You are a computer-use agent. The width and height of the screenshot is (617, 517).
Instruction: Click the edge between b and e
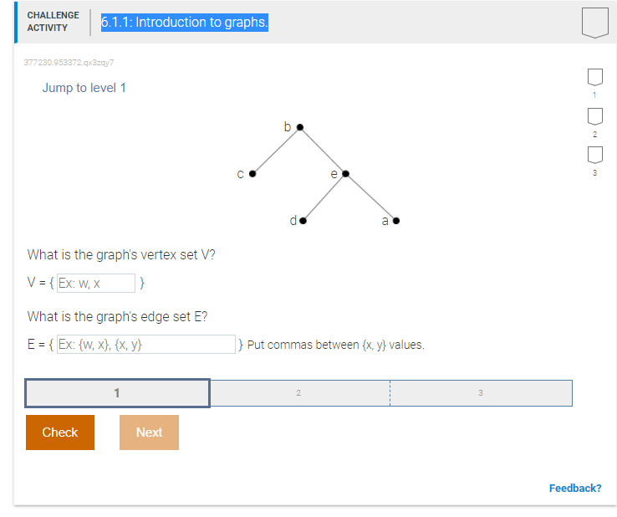point(323,151)
